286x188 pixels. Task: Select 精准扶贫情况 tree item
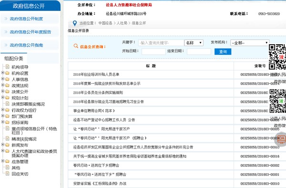pos(24,139)
